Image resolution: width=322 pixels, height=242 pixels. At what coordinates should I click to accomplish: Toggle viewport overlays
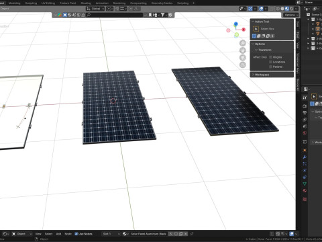(261, 9)
